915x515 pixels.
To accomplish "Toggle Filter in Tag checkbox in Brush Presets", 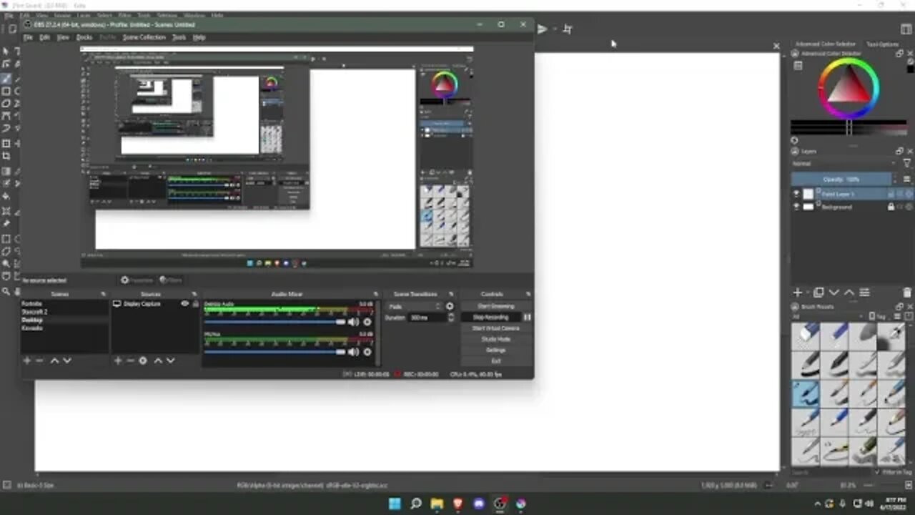I will click(876, 472).
